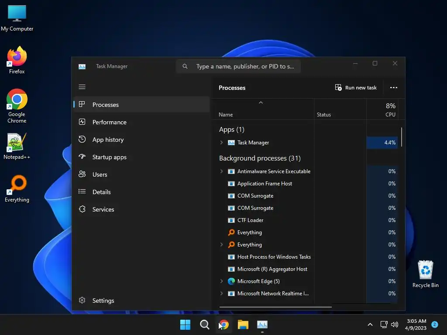Click the Users people icon
The height and width of the screenshot is (335, 447).
[x=82, y=174]
